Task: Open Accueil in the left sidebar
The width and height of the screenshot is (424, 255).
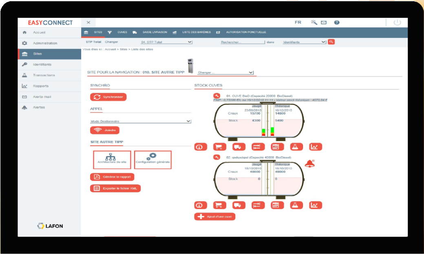Action: (x=49, y=33)
